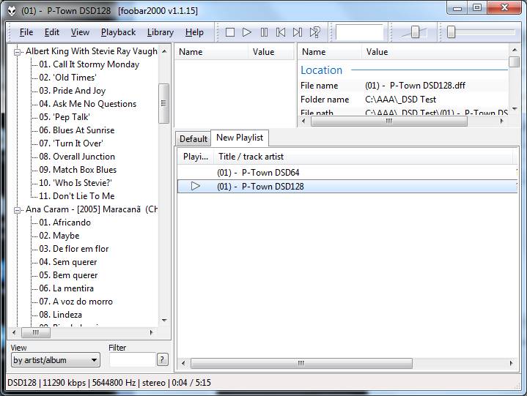Select track '05. Bem querer'
Image resolution: width=527 pixels, height=396 pixels.
(x=68, y=275)
